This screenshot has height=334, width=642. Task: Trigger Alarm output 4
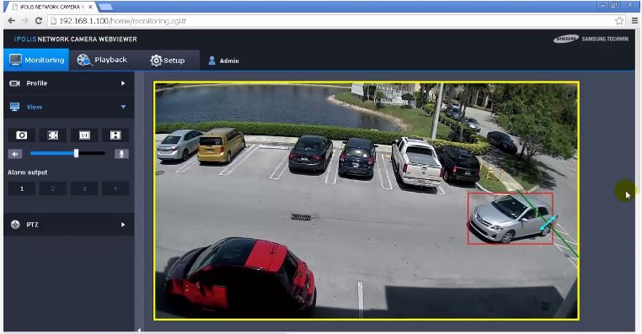pyautogui.click(x=115, y=188)
